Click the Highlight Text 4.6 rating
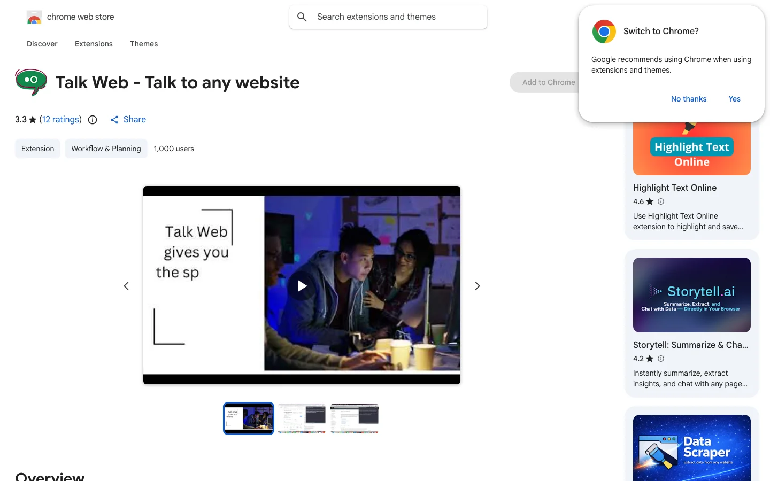The height and width of the screenshot is (481, 770). click(638, 201)
